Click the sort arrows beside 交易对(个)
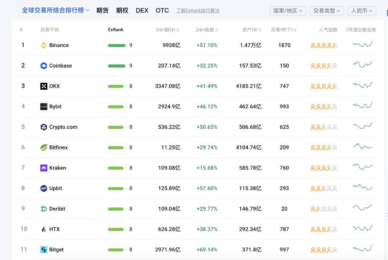Screen dimensions: 388x260 pyautogui.click(x=295, y=30)
